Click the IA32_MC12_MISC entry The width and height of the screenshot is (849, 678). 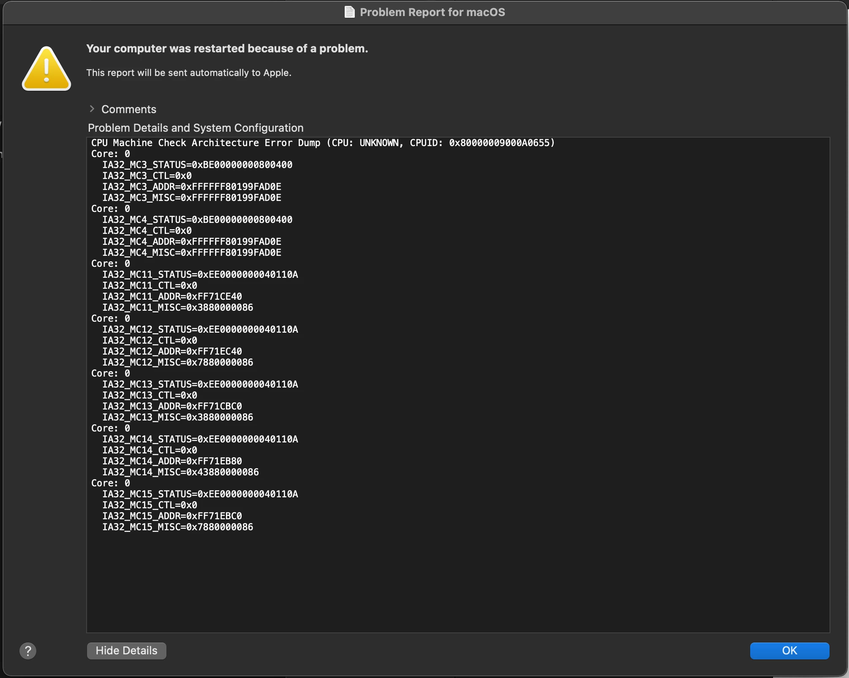pos(178,362)
